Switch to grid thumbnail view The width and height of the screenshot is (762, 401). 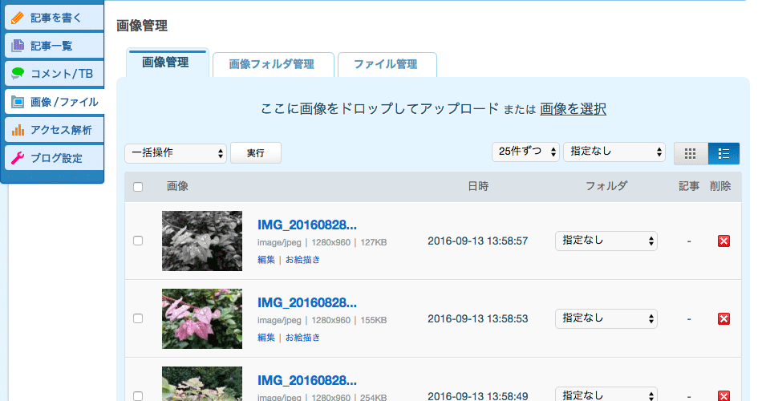coord(691,154)
